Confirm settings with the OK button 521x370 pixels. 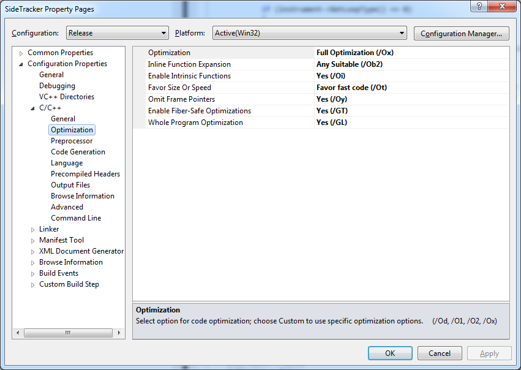[x=390, y=353]
